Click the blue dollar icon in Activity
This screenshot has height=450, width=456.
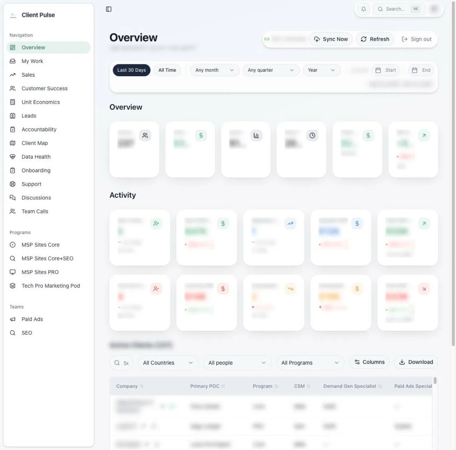point(357,223)
